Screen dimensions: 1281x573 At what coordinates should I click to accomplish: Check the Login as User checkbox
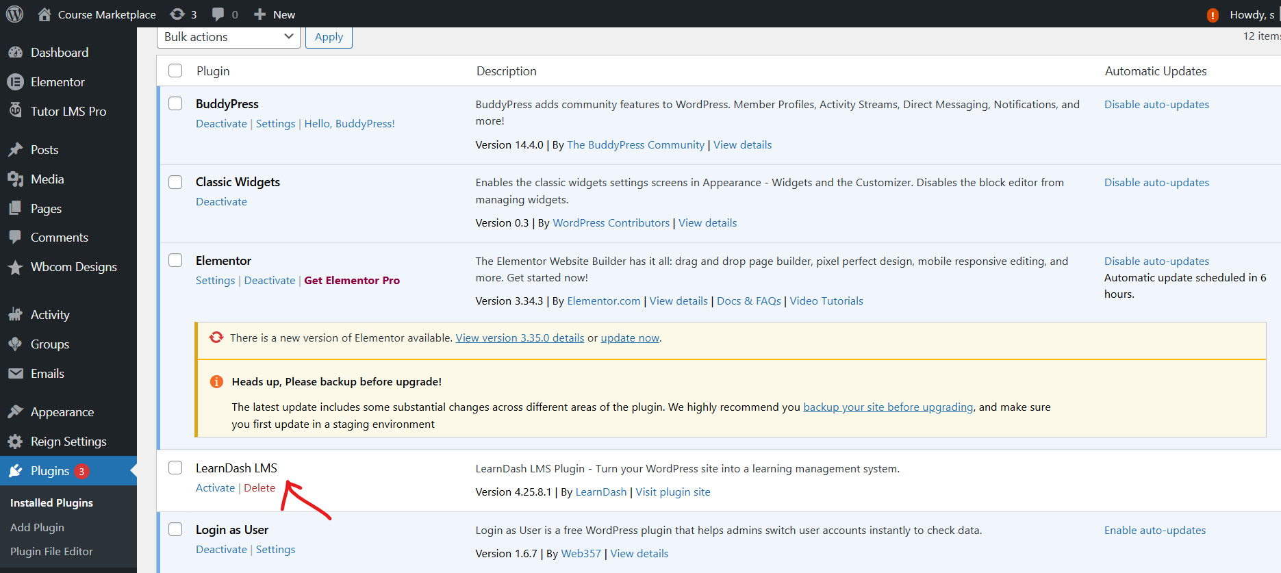(x=175, y=529)
